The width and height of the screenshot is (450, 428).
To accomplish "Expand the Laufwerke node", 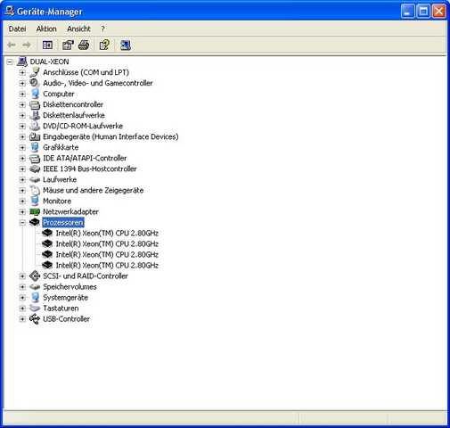I will [22, 179].
